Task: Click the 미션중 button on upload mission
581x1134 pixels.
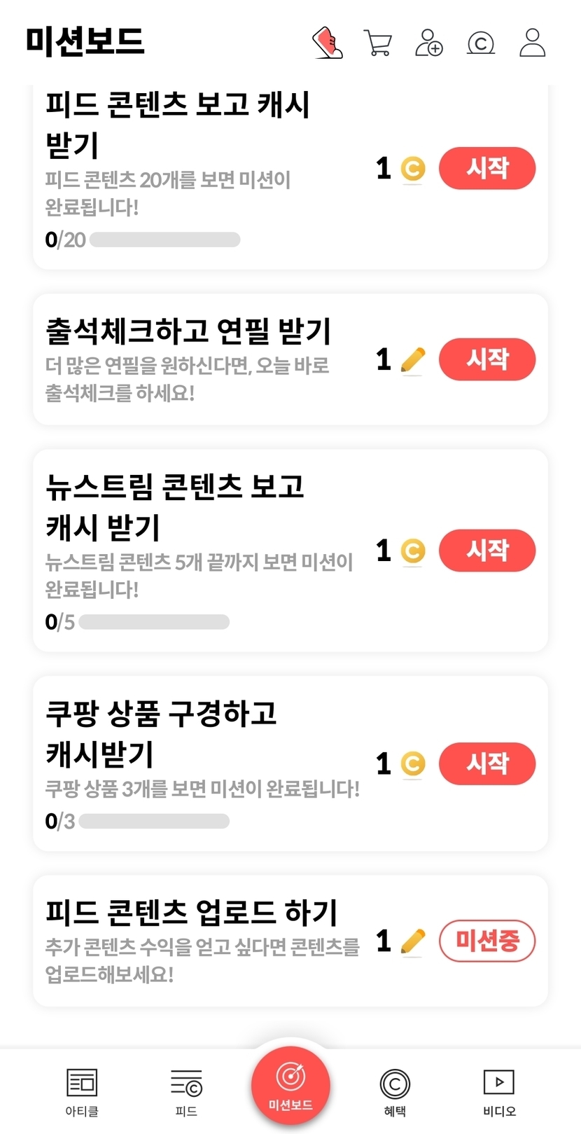Action: (487, 941)
